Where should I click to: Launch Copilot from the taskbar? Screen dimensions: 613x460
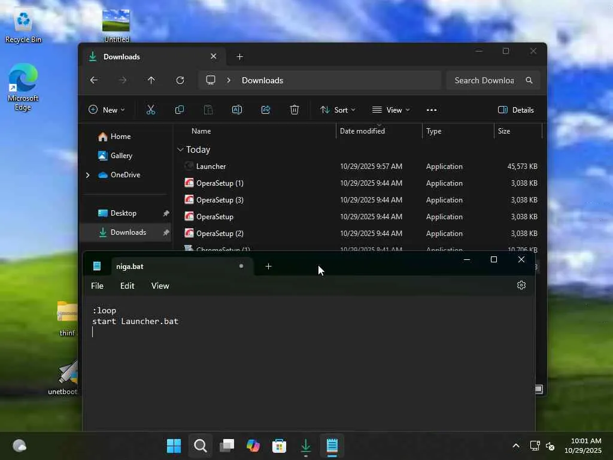(x=253, y=446)
